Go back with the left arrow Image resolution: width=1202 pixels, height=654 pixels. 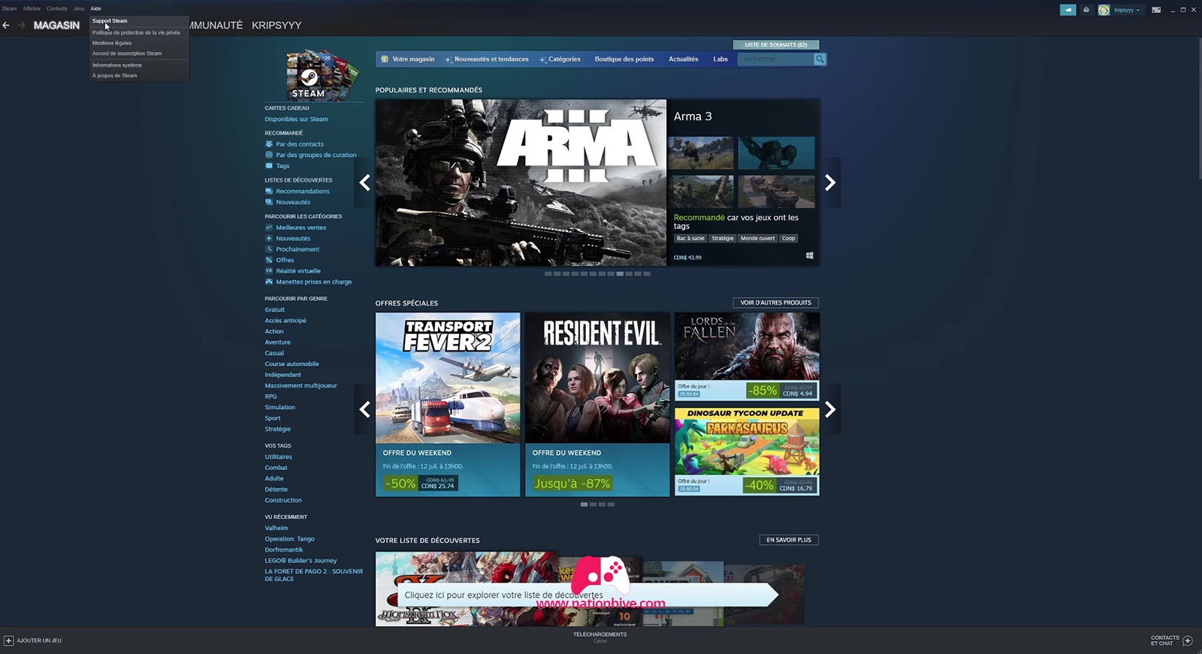pyautogui.click(x=6, y=26)
